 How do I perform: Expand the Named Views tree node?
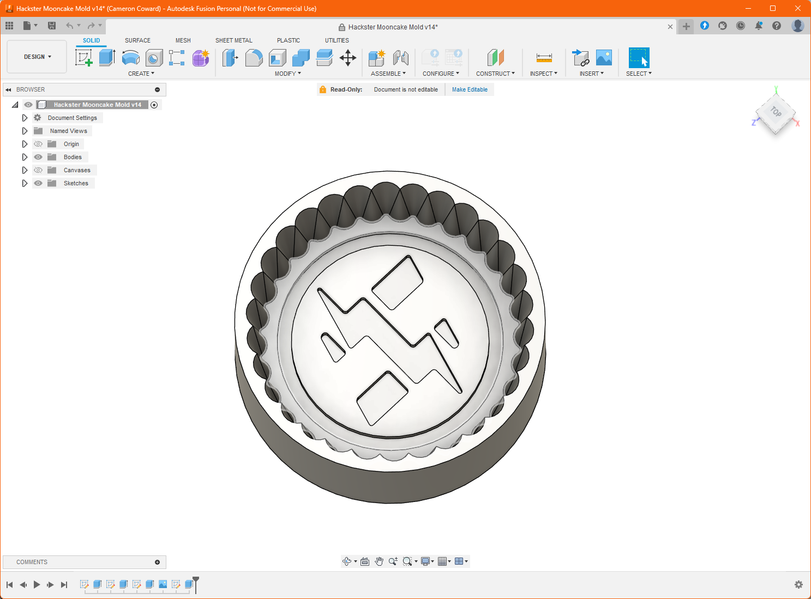(x=25, y=131)
